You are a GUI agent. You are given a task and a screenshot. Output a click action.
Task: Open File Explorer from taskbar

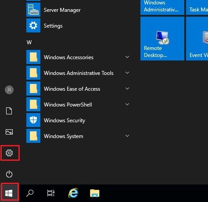95,193
